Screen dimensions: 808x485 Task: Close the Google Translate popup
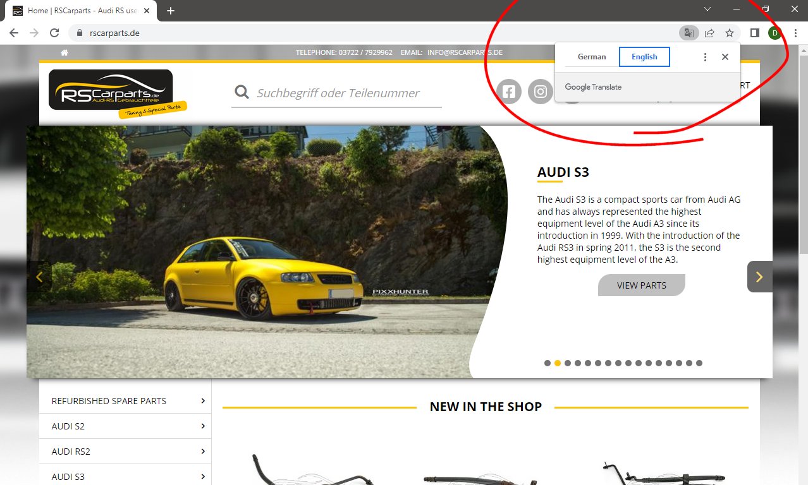725,57
